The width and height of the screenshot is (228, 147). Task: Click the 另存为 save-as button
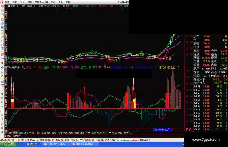tap(27, 133)
